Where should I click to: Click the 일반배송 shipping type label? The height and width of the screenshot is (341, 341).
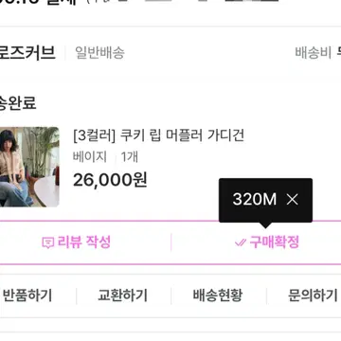pos(99,53)
